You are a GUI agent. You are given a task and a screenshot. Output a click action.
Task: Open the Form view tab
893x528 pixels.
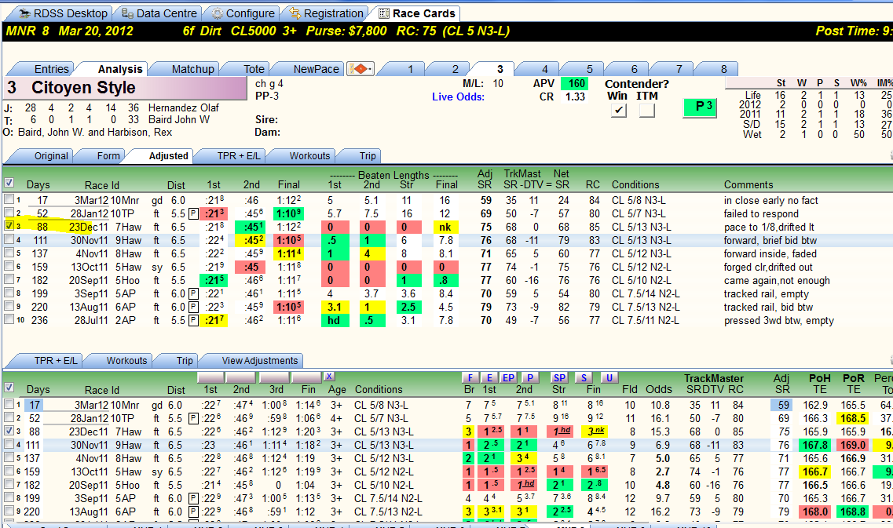108,156
